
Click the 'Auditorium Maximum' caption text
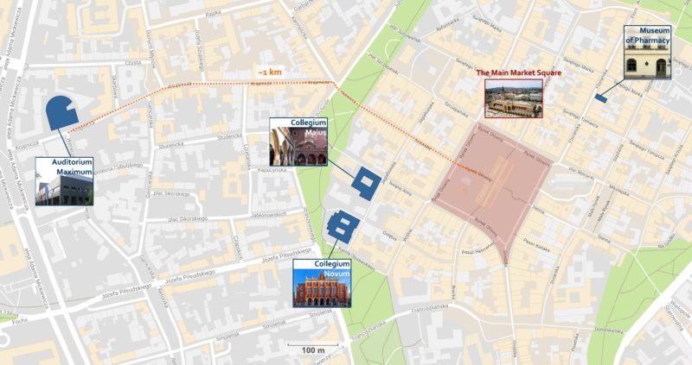72,167
